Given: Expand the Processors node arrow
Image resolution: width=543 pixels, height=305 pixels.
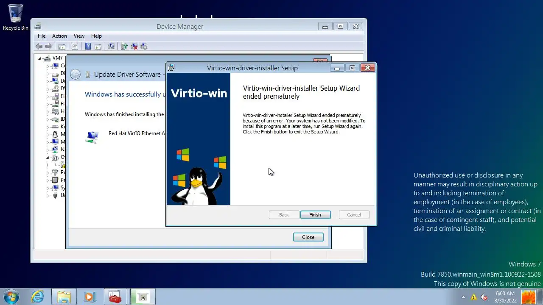Looking at the screenshot, I should point(48,180).
